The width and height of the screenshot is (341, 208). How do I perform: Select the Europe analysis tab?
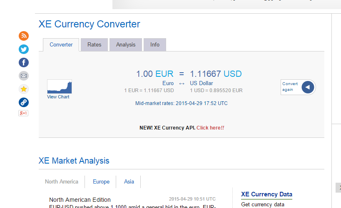pos(101,181)
